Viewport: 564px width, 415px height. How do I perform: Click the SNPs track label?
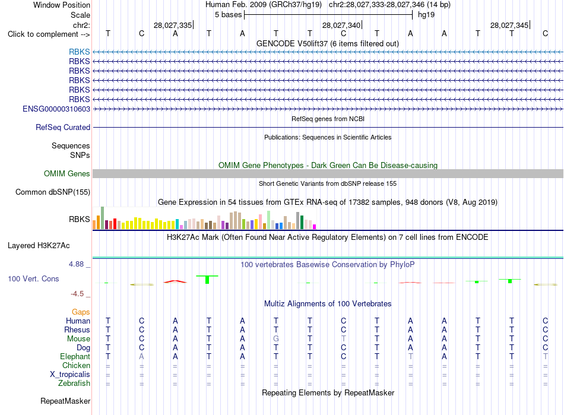click(80, 155)
